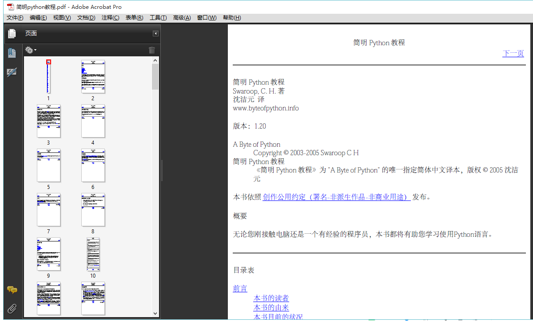Click the 概要 heading text
533x322 pixels.
point(240,216)
